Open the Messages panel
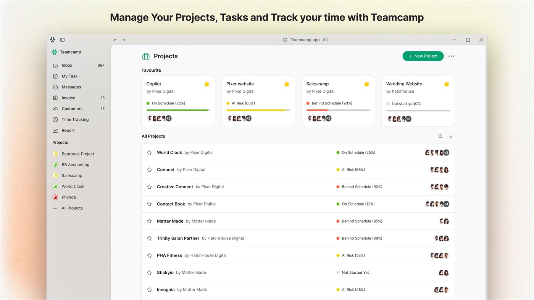This screenshot has width=534, height=300. pyautogui.click(x=71, y=87)
